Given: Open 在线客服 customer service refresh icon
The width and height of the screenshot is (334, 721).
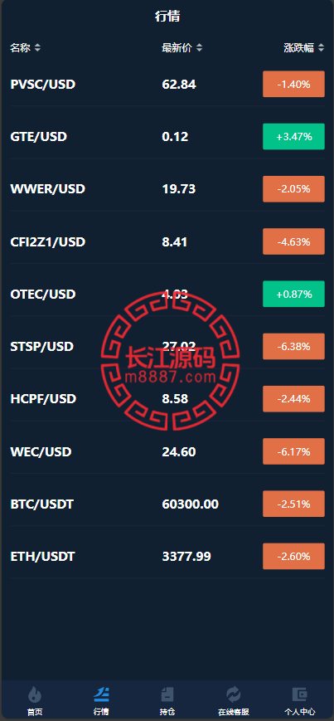Looking at the screenshot, I should (234, 694).
